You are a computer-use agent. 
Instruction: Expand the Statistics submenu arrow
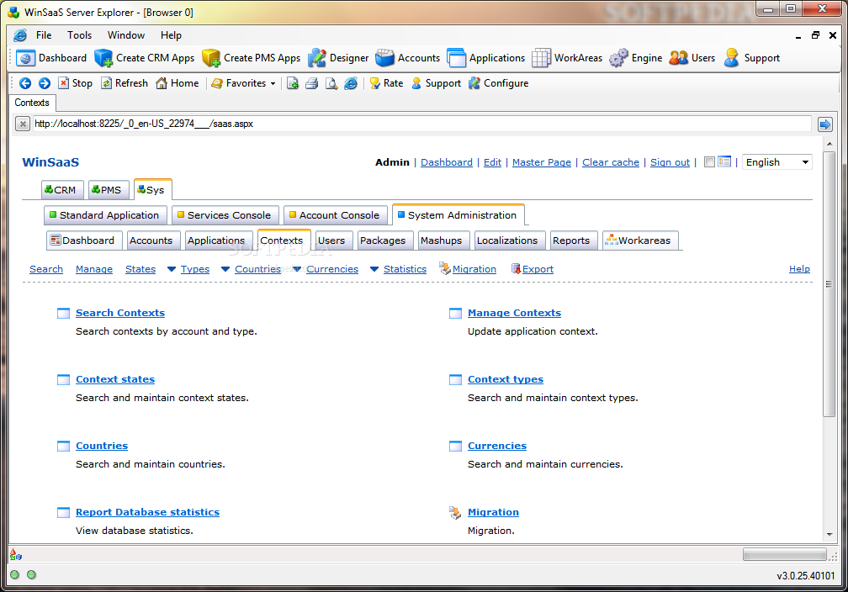point(374,269)
